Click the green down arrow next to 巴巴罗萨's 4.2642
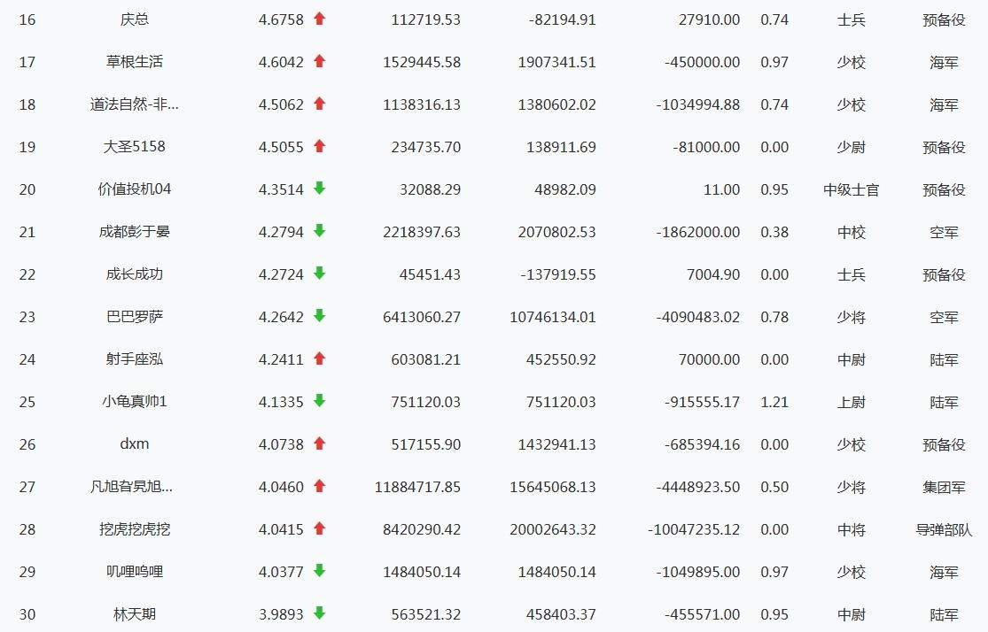The width and height of the screenshot is (988, 632). tap(320, 316)
